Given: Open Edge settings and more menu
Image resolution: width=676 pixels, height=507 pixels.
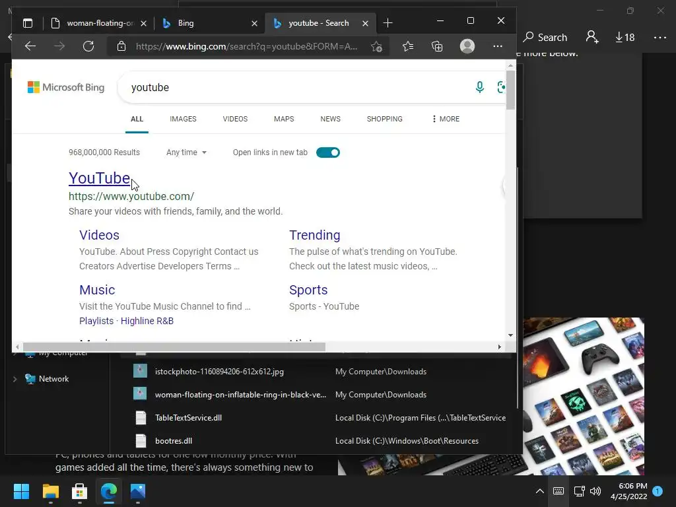Looking at the screenshot, I should [x=498, y=46].
